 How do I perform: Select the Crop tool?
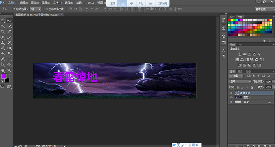3,31
